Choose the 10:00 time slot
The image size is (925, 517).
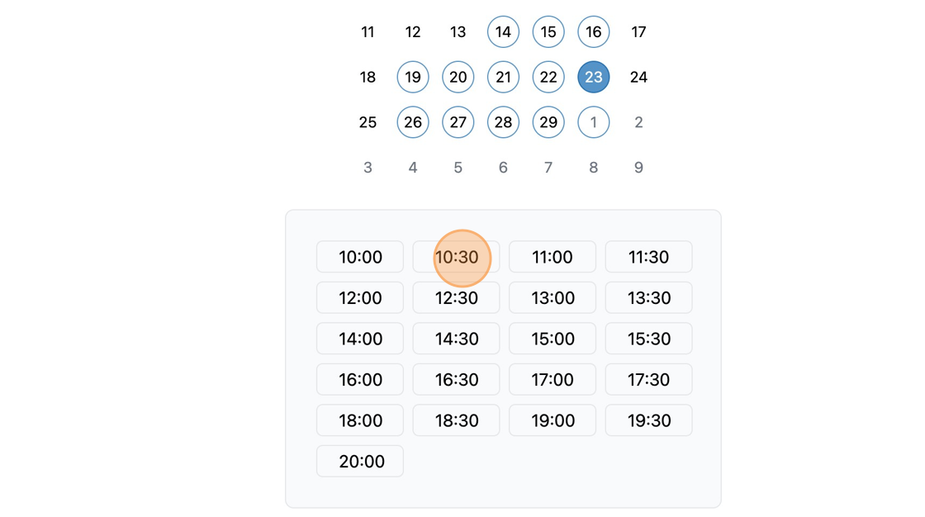point(360,257)
